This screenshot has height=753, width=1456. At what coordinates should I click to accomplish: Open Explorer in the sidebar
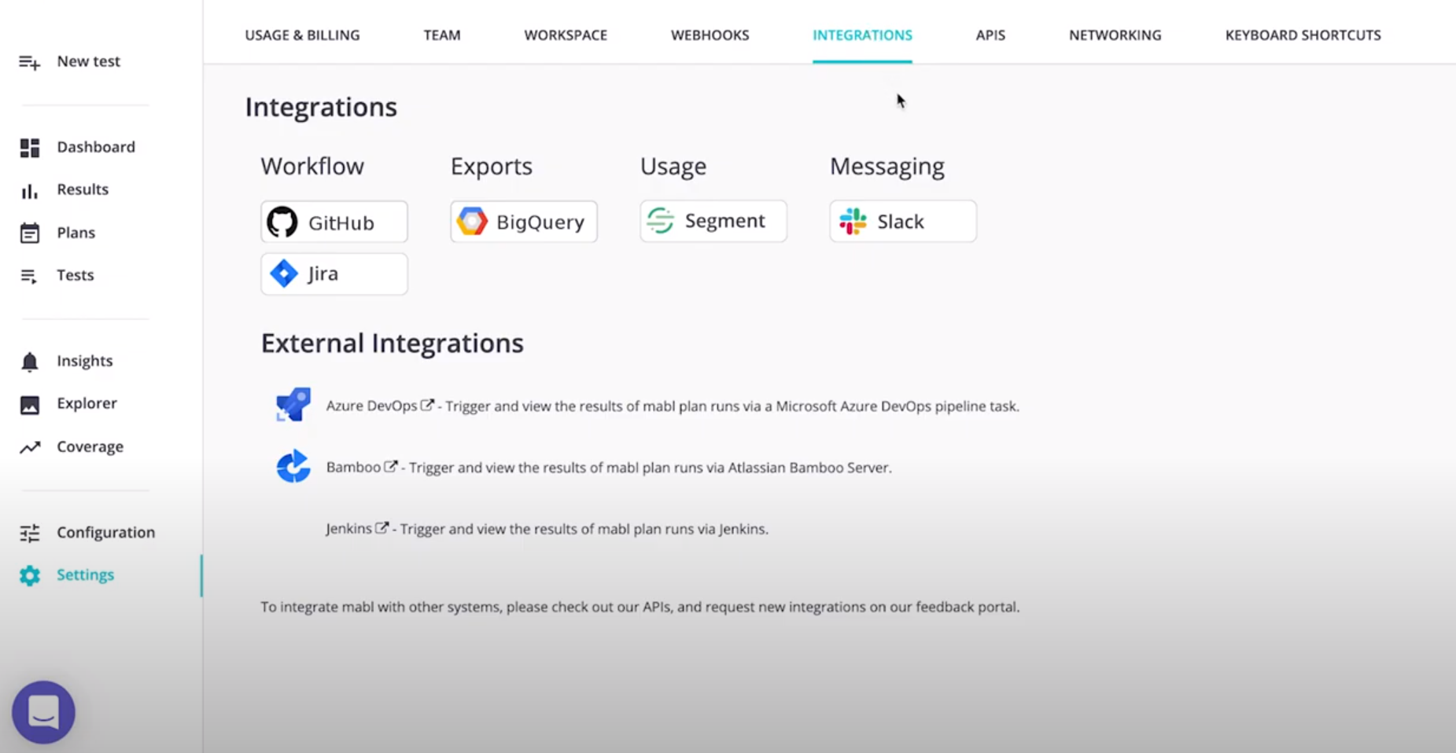pyautogui.click(x=87, y=403)
